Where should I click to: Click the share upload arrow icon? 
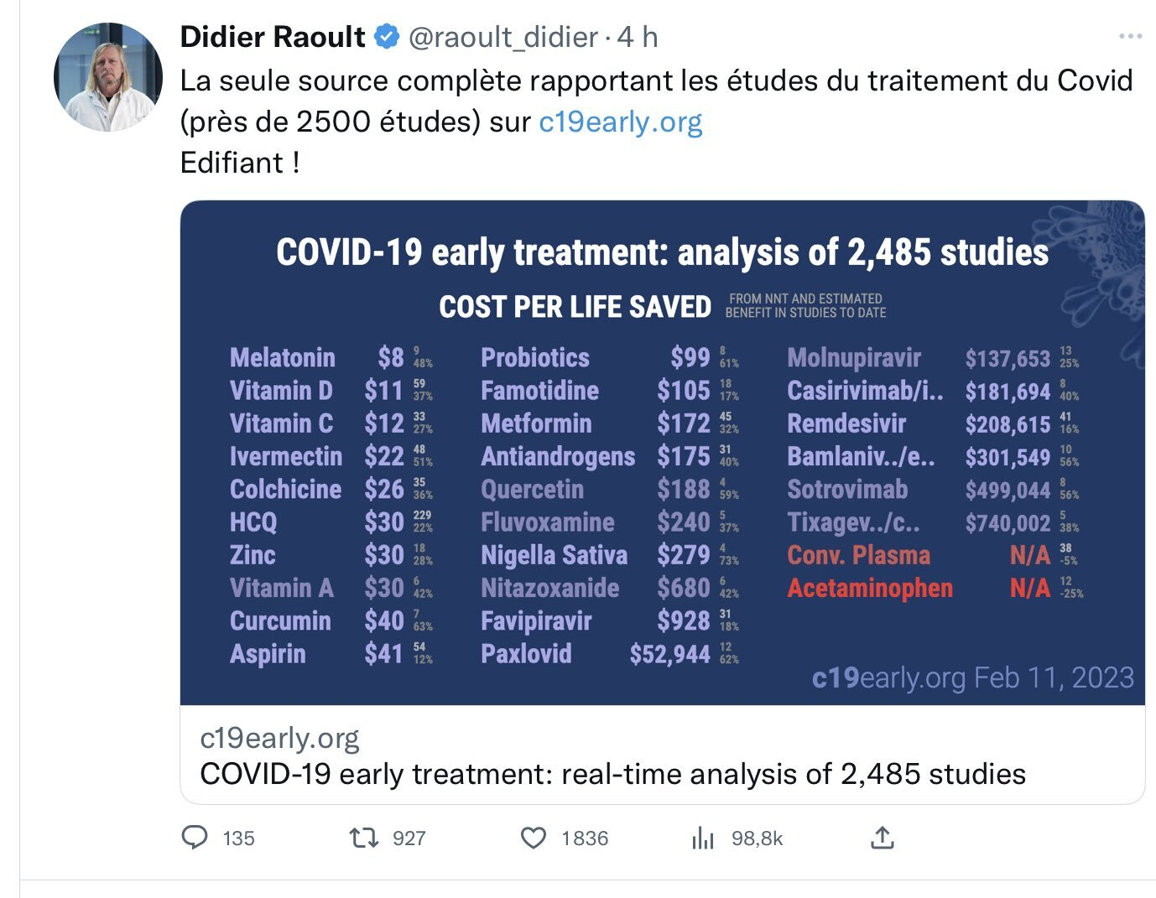tap(883, 837)
